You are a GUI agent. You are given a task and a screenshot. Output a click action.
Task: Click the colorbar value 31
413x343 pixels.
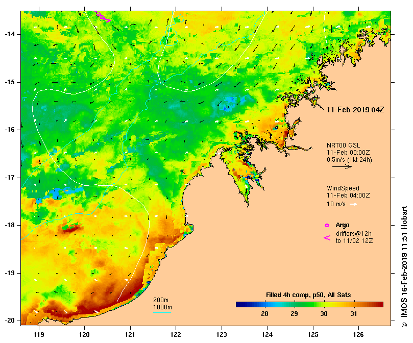pos(354,314)
